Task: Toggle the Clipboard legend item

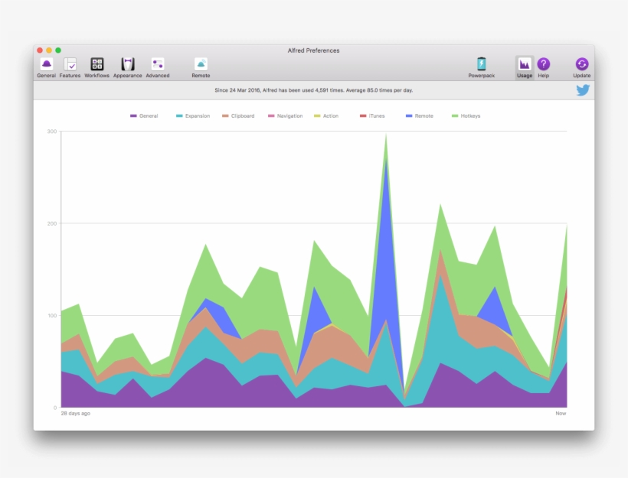Action: pos(238,116)
